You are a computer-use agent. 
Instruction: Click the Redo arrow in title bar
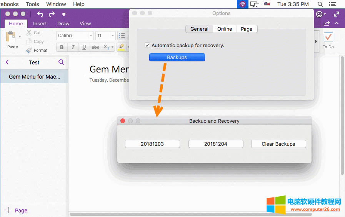52,14
